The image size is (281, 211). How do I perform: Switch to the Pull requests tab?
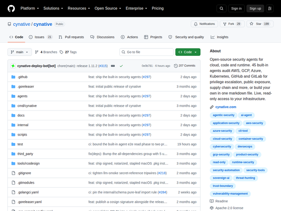71,37
